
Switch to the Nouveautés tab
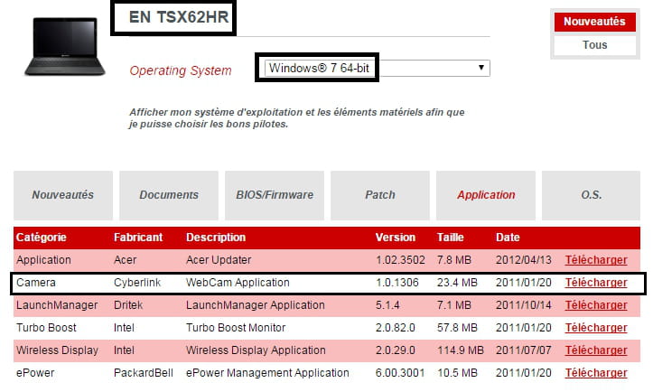[63, 195]
